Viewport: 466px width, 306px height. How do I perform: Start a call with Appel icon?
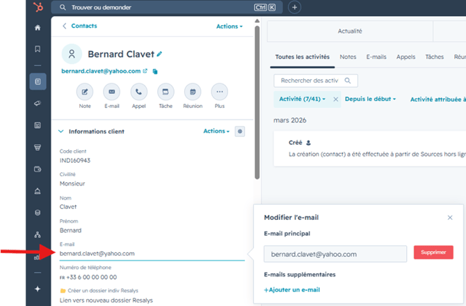click(x=139, y=92)
